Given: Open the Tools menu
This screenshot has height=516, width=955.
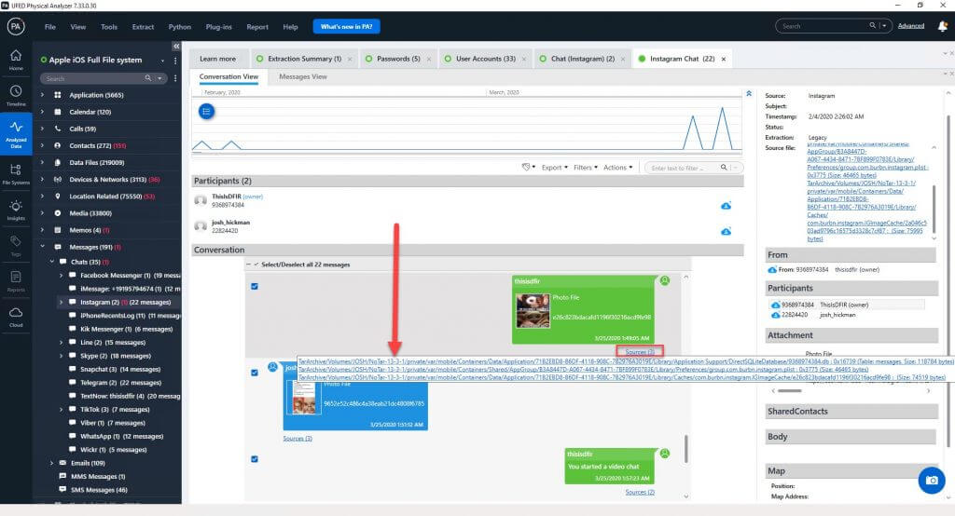Looking at the screenshot, I should point(109,27).
